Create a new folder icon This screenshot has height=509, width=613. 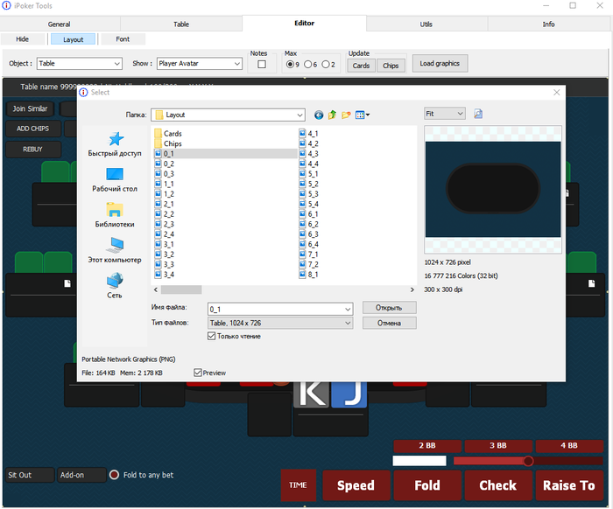(x=346, y=115)
